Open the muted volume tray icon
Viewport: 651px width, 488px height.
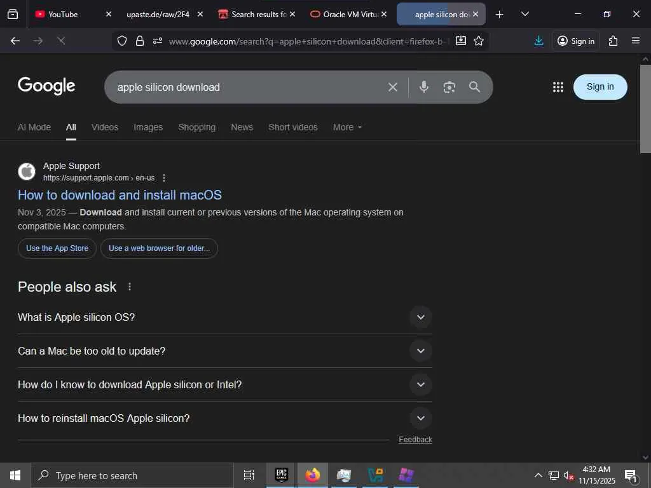pyautogui.click(x=568, y=475)
